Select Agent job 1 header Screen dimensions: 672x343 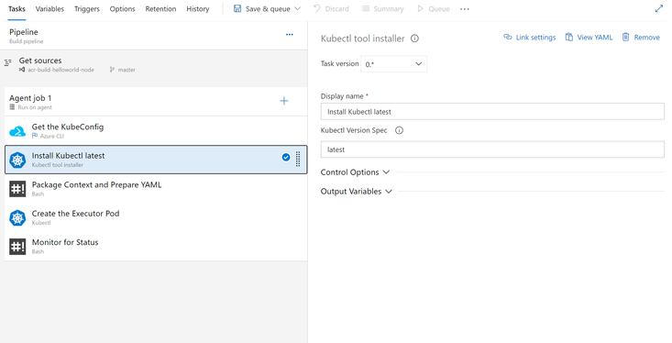click(156, 102)
